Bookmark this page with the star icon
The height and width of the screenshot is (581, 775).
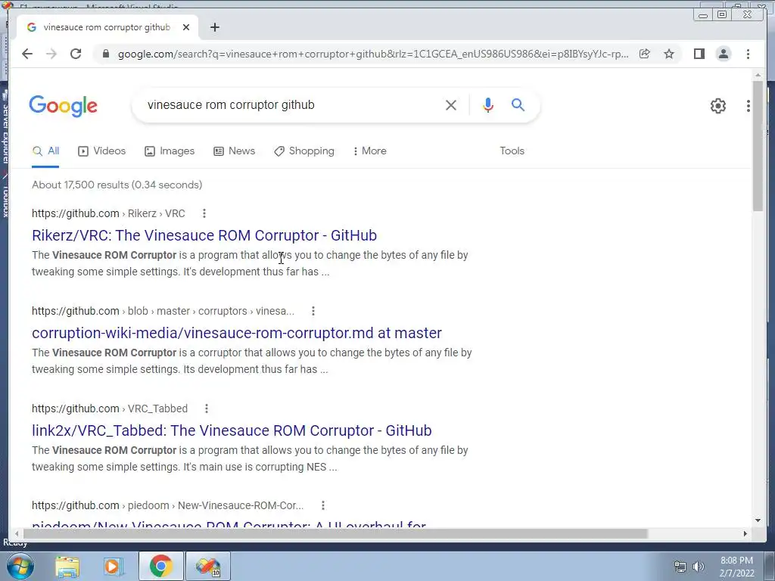[x=669, y=54]
